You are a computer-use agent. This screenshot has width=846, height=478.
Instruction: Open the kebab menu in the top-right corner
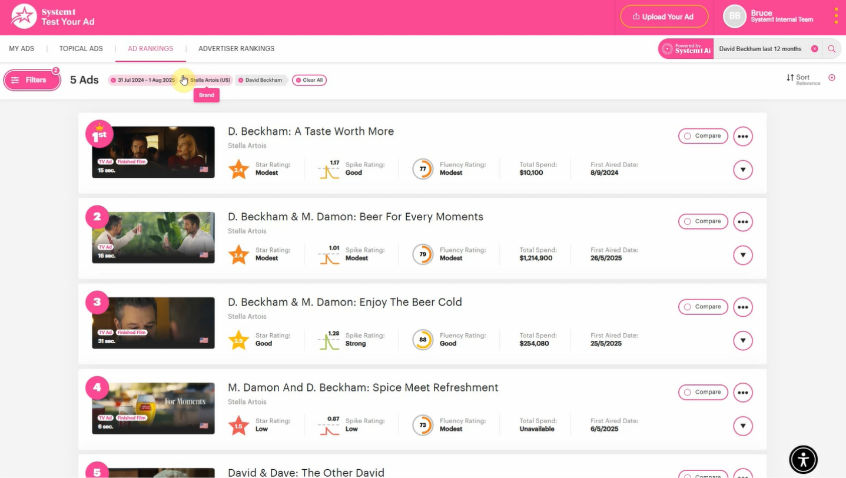click(x=835, y=15)
